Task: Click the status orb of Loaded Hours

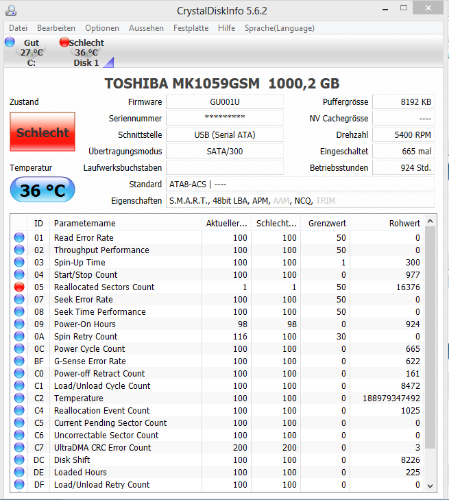Action: pos(19,473)
